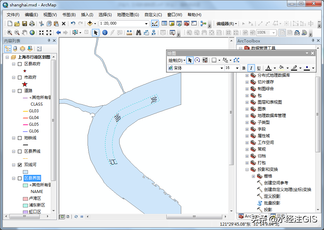Screen dimensions: 324x230
Task: Check the 区县界线 layer checkbox
Action: click(20, 151)
